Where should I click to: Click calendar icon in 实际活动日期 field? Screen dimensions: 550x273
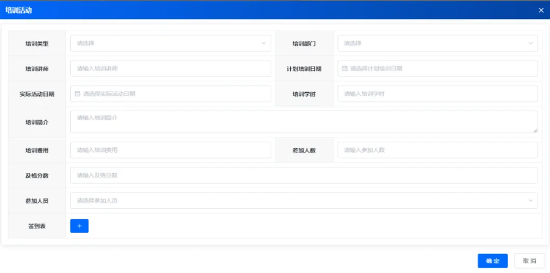pyautogui.click(x=78, y=94)
